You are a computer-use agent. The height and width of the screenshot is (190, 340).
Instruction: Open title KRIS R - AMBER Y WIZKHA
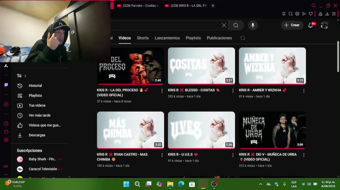coord(263,90)
